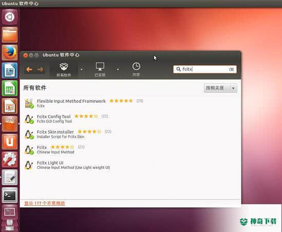
Task: Click the Fcitx Chinese Input Method icon
Action: tap(29, 150)
